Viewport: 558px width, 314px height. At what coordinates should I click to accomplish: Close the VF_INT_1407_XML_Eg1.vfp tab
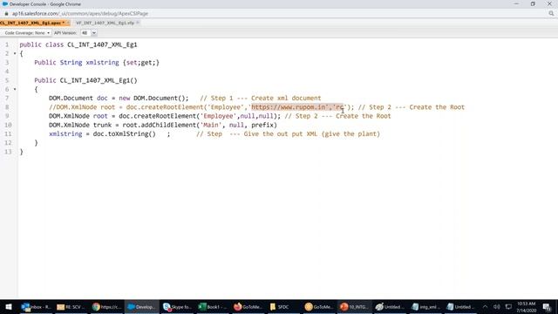(x=138, y=23)
